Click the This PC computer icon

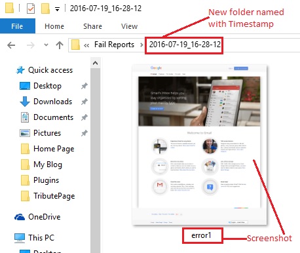click(x=20, y=238)
